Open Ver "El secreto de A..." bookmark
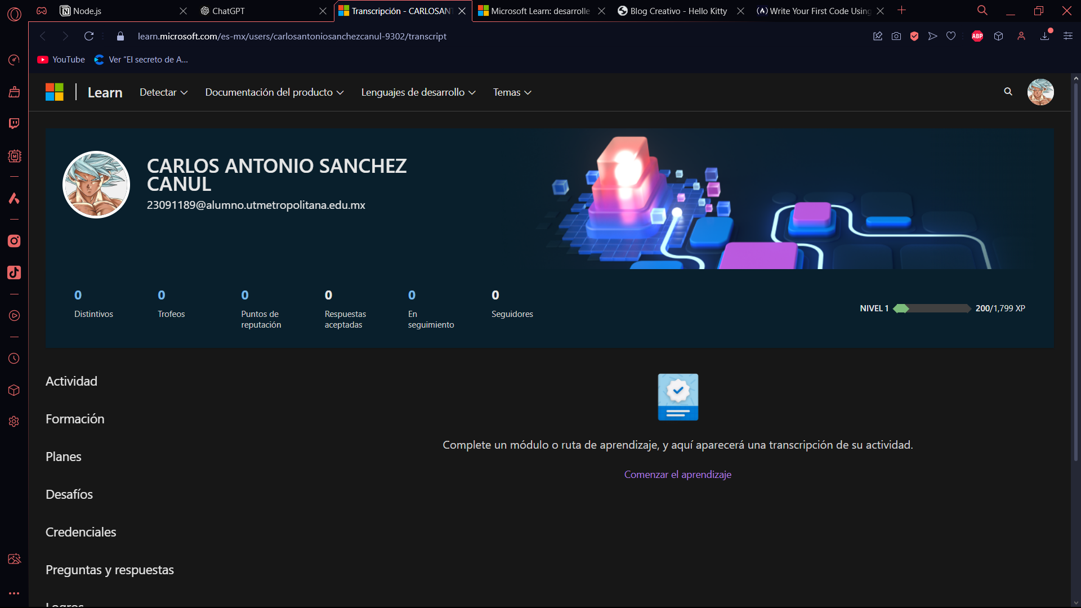 pos(141,60)
